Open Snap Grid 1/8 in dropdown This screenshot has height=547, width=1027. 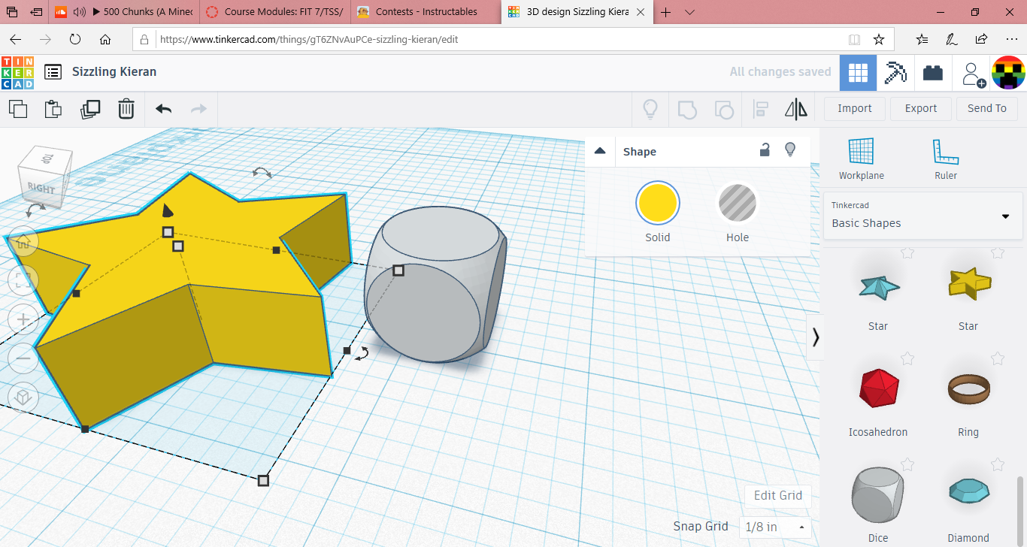point(775,527)
